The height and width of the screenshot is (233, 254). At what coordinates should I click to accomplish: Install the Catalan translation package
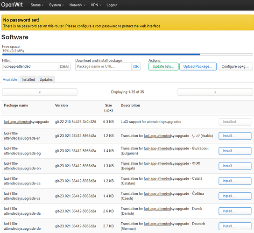(235, 181)
